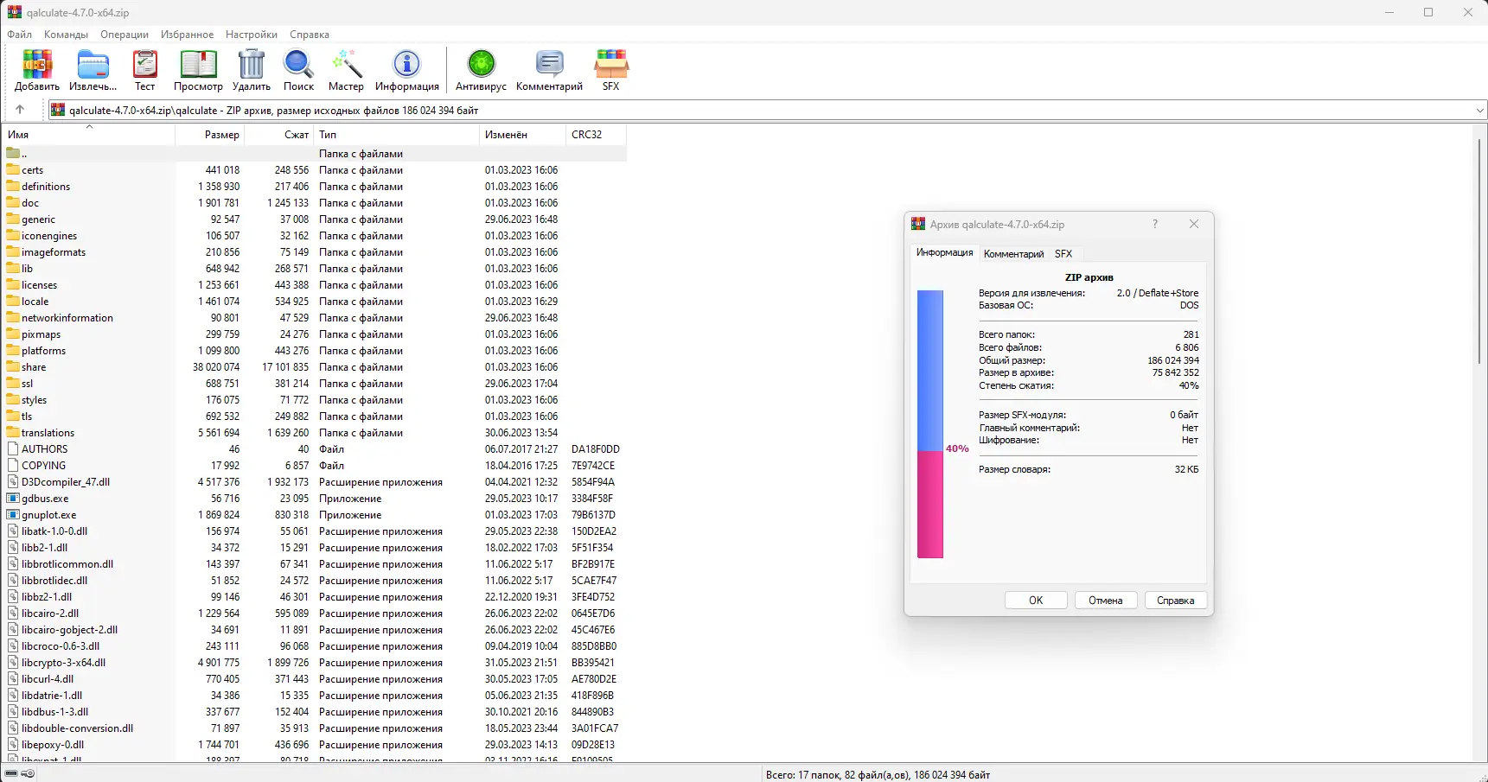This screenshot has width=1488, height=782.
Task: Click the Отмена button
Action: point(1106,601)
